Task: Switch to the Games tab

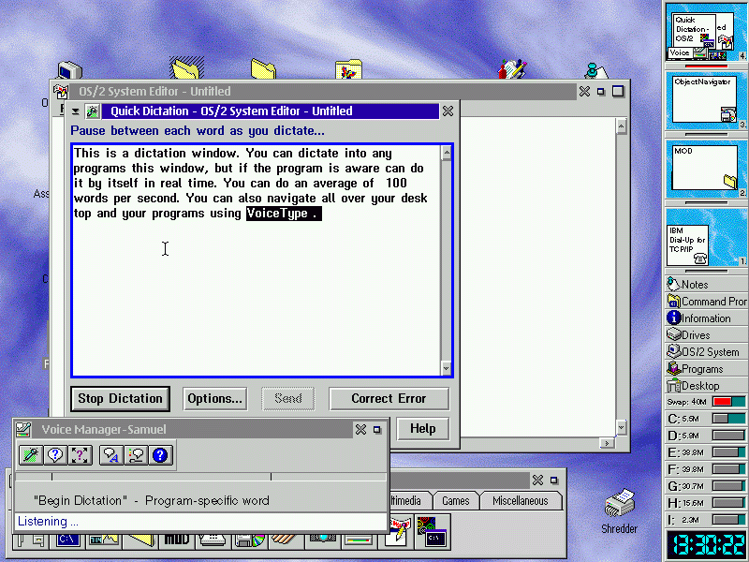Action: pos(456,501)
